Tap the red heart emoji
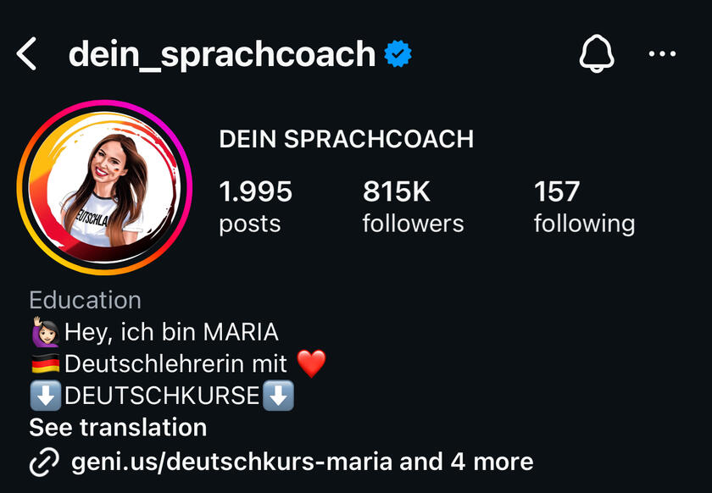712x493 pixels. point(311,363)
